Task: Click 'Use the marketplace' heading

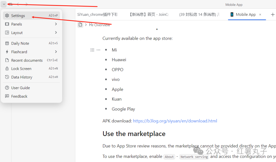Action: (x=134, y=134)
